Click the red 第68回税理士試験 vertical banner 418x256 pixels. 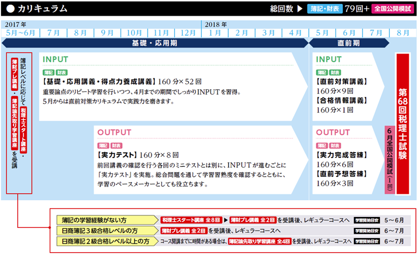[403, 123]
